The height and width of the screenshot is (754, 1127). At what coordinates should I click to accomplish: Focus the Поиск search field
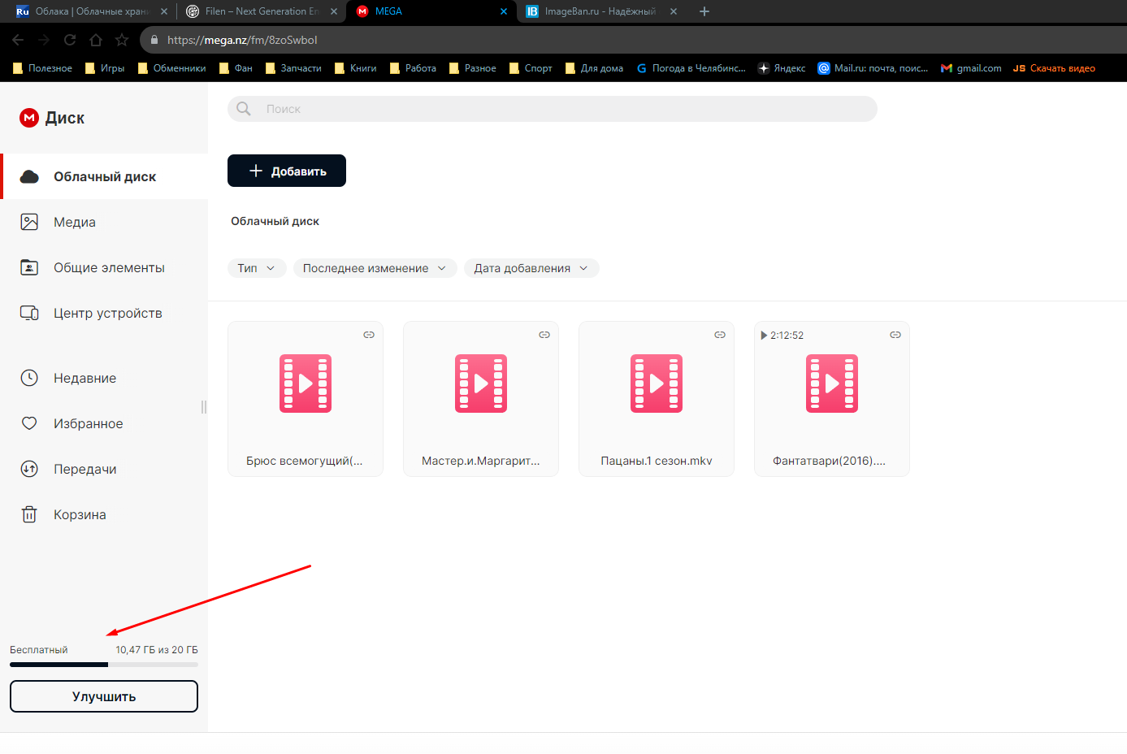tap(553, 109)
